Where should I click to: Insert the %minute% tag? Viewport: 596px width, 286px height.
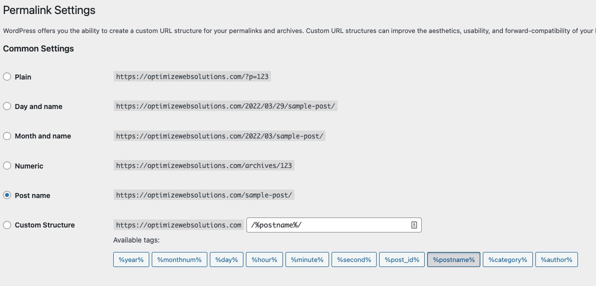pyautogui.click(x=307, y=259)
